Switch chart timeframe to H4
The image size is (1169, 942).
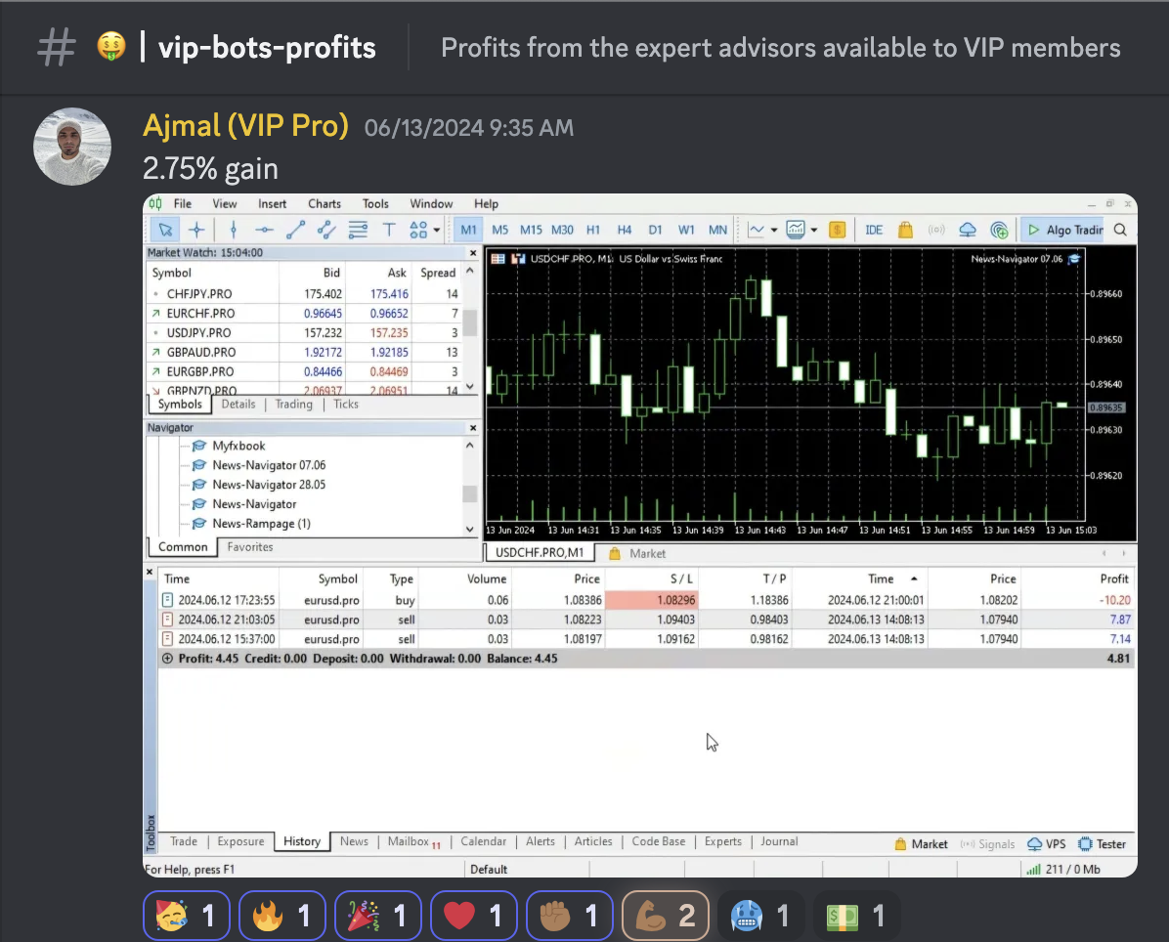pyautogui.click(x=625, y=230)
